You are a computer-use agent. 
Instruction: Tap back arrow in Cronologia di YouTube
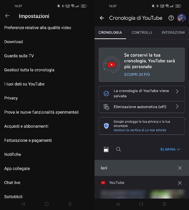tap(102, 18)
